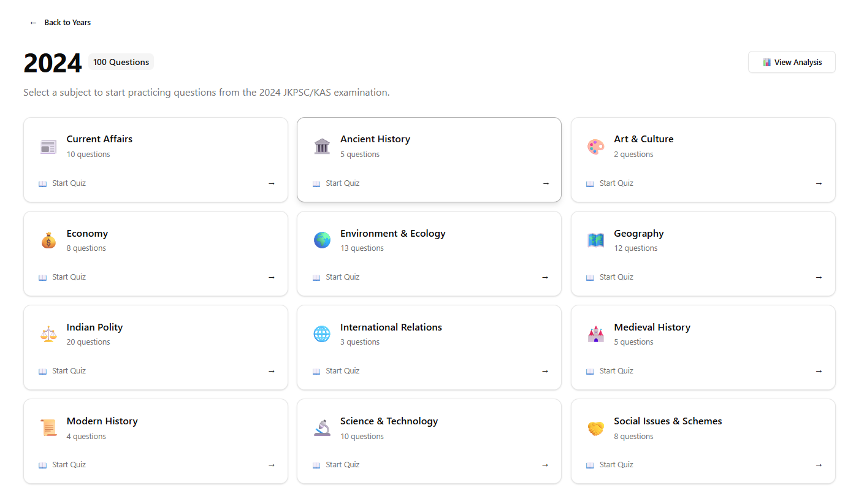Go back using Back to Years link
Screen dimensions: 856x501
pyautogui.click(x=61, y=23)
